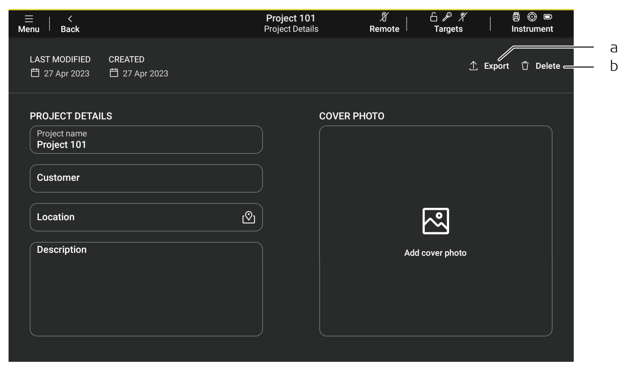Click the Remote control crossed-out icon
The width and height of the screenshot is (625, 377).
384,17
